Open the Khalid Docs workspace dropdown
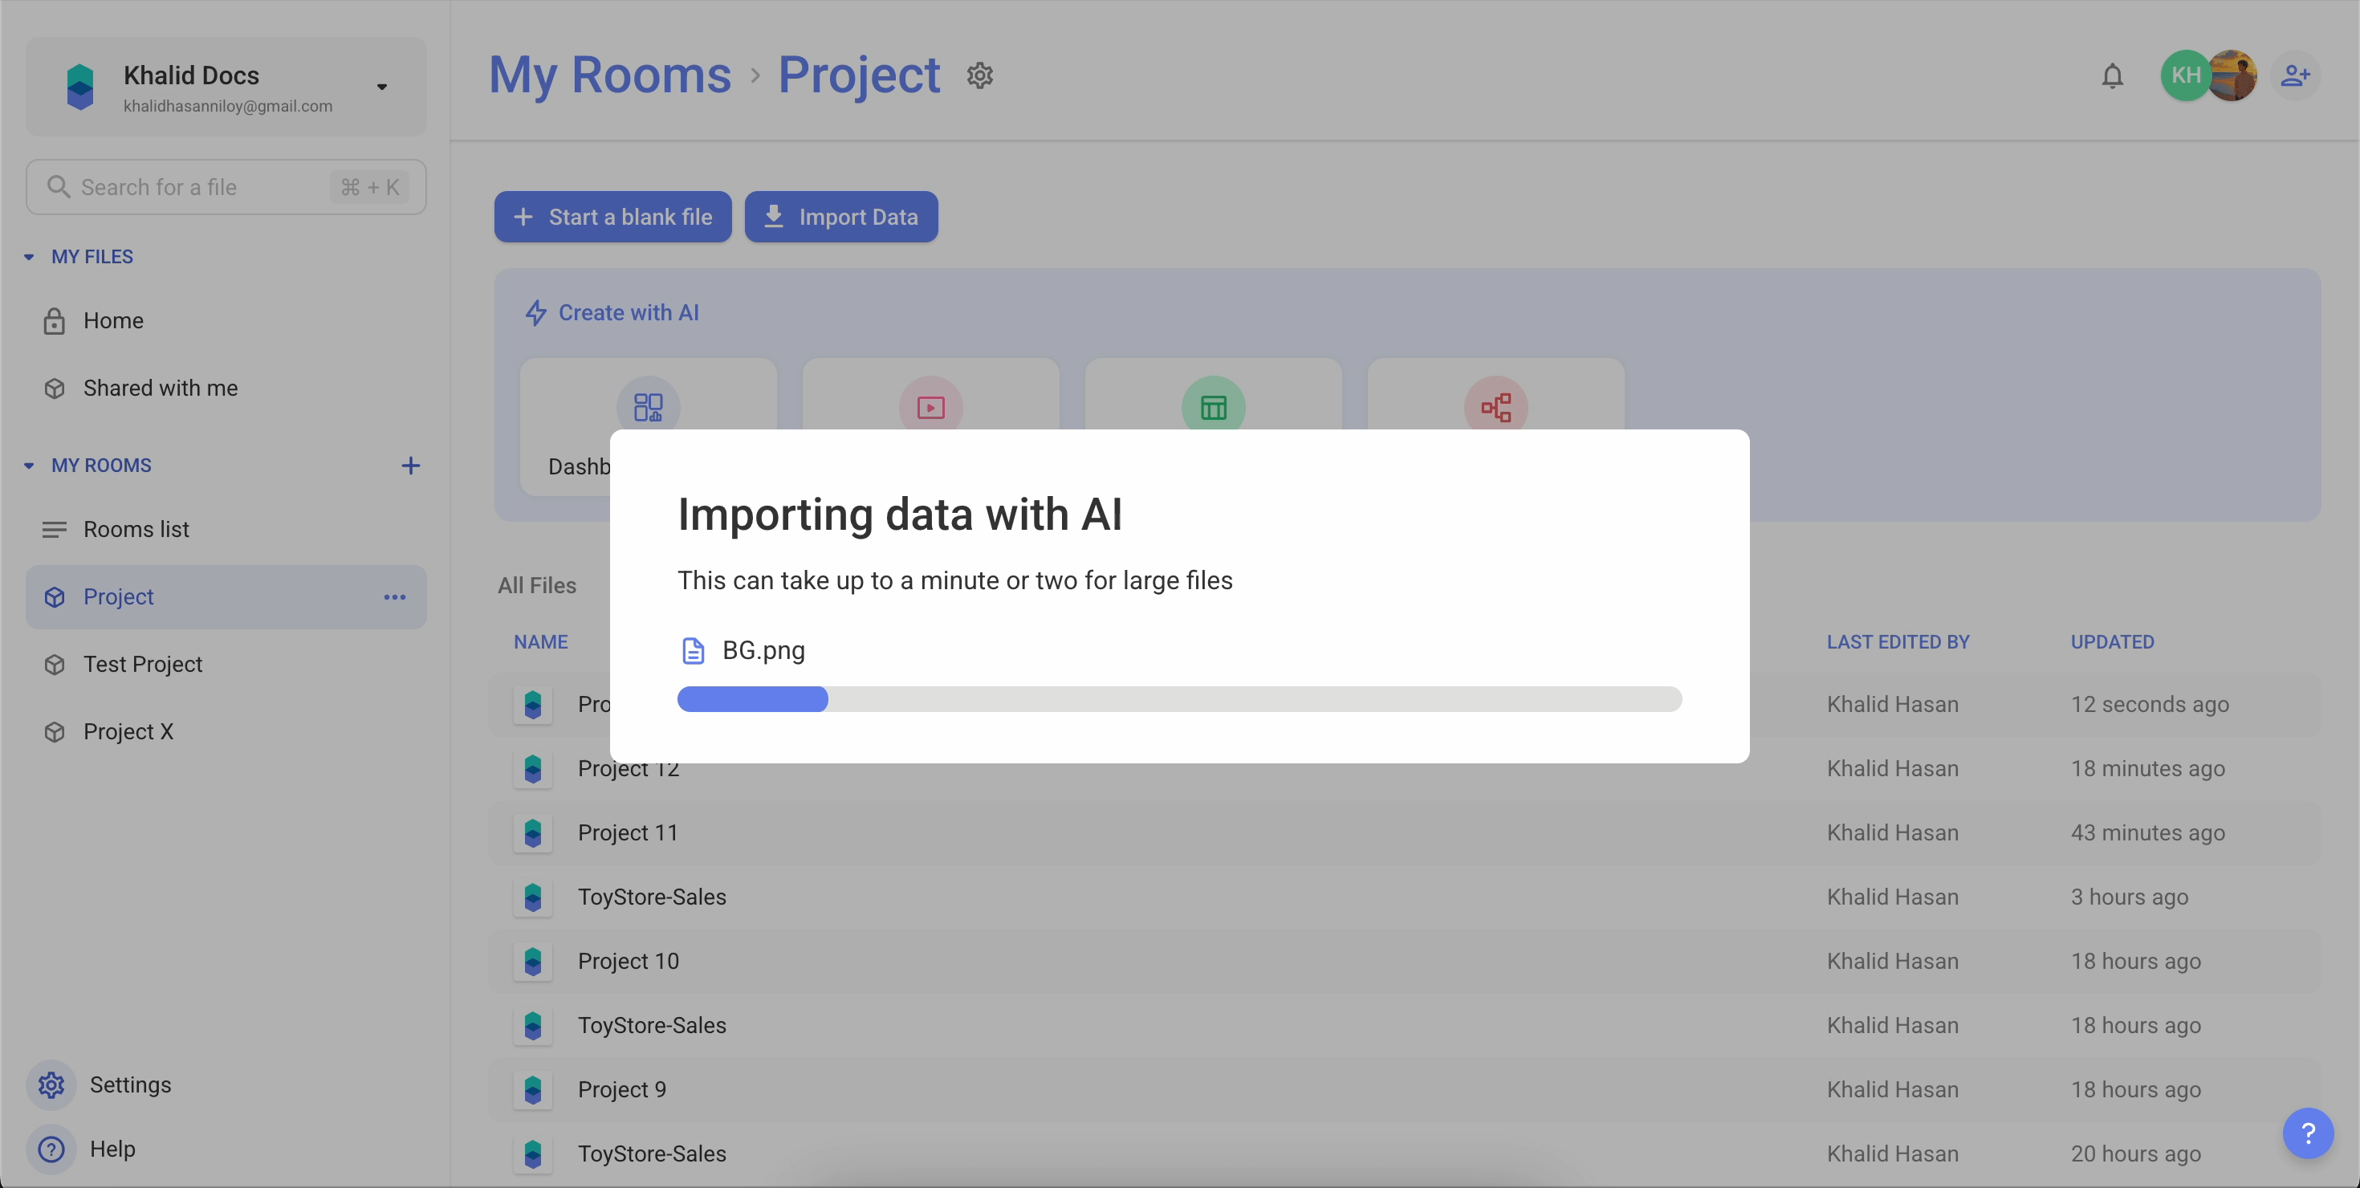Viewport: 2360px width, 1188px height. coord(382,87)
